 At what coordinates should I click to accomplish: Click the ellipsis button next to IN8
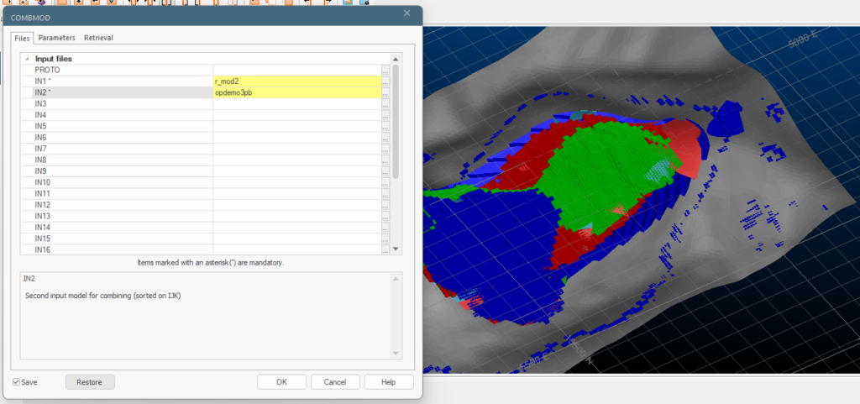click(x=385, y=160)
